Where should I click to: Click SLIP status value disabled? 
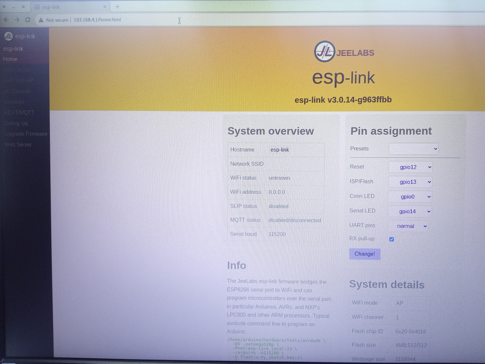[279, 207]
